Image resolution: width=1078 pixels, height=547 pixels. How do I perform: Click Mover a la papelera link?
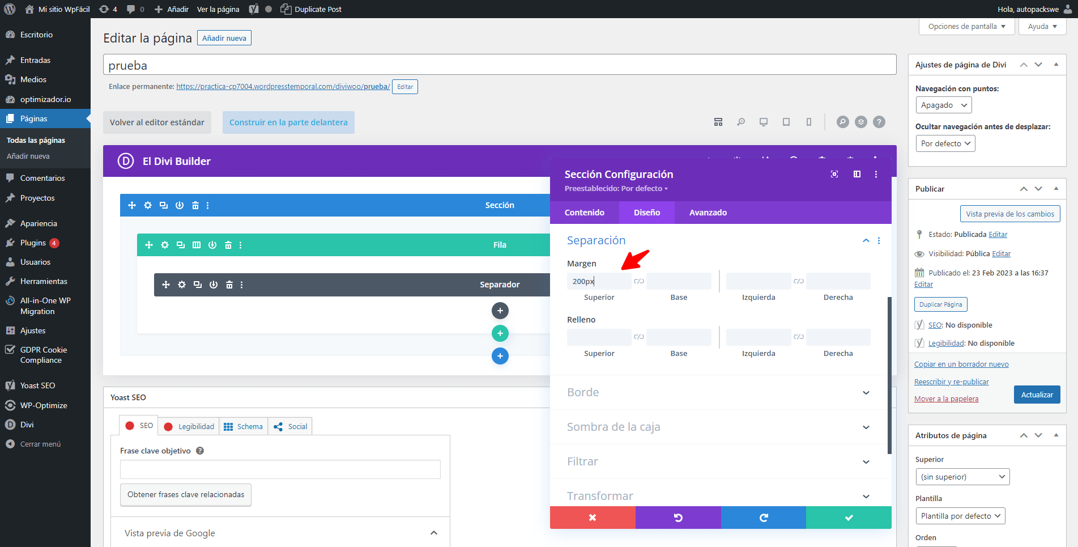coord(946,399)
